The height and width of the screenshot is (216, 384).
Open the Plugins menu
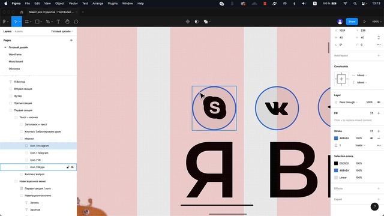(113, 4)
